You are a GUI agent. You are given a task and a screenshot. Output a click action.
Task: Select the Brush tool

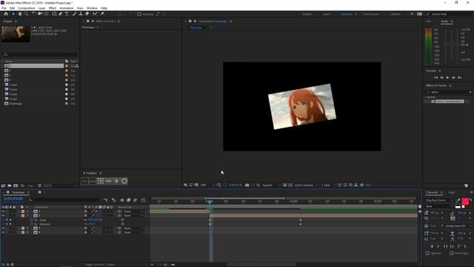click(x=74, y=14)
